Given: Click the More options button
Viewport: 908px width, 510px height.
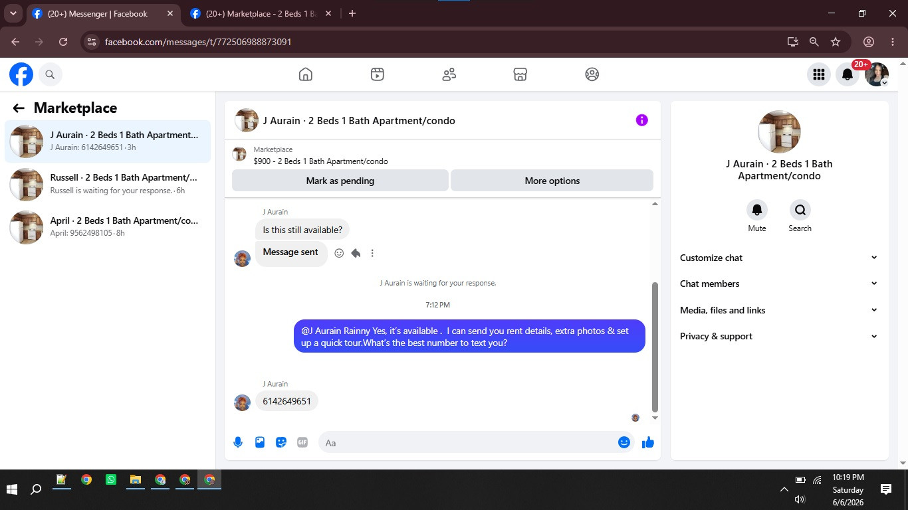Looking at the screenshot, I should click(552, 181).
